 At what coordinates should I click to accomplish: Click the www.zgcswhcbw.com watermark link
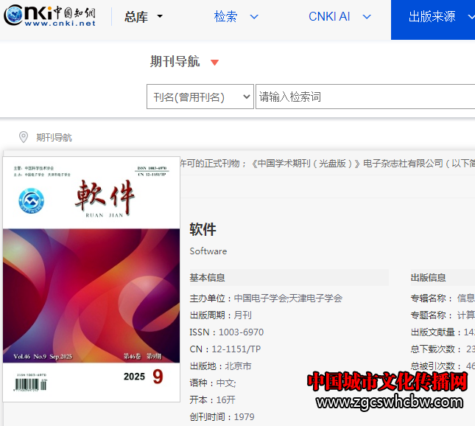click(x=390, y=402)
